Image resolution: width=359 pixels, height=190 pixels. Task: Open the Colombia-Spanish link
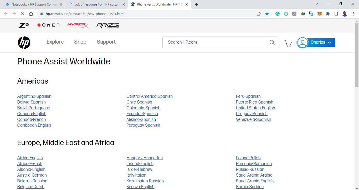[x=143, y=108]
